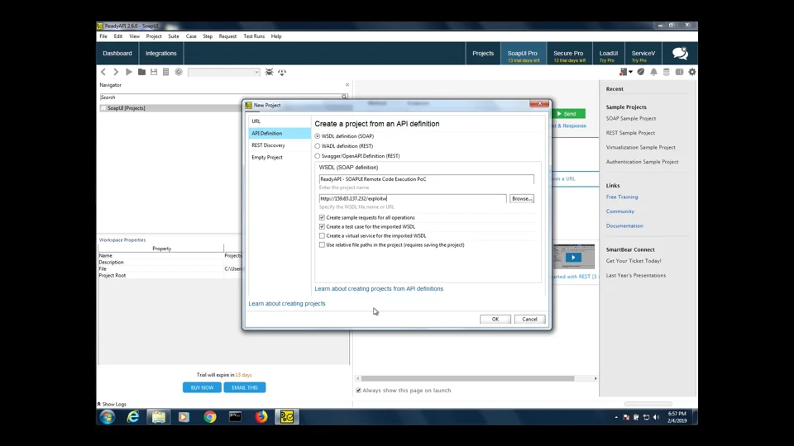Image resolution: width=794 pixels, height=446 pixels.
Task: Select WSDL definition (SOAP) radio button
Action: pyautogui.click(x=318, y=136)
